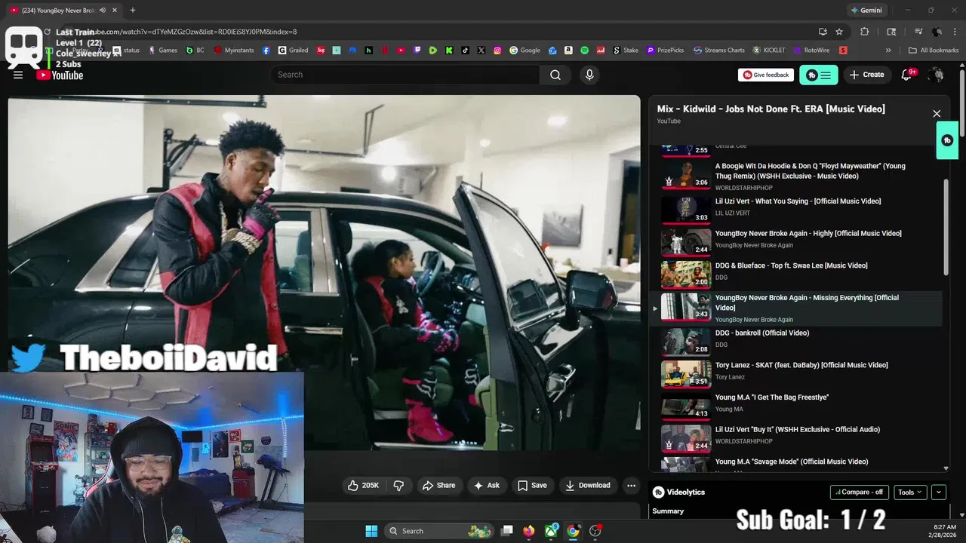
Task: Open the PrizePicks bookmark
Action: click(665, 51)
